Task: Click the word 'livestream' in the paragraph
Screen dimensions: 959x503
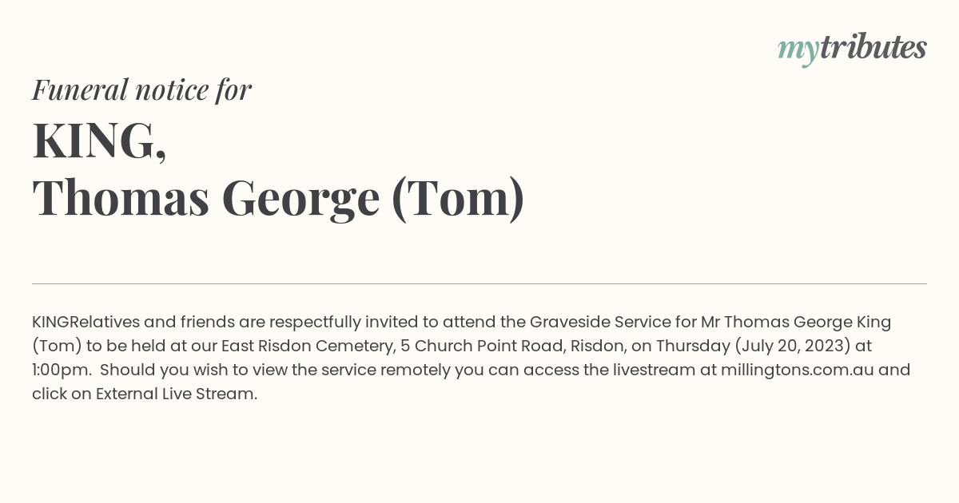Action: pyautogui.click(x=654, y=370)
